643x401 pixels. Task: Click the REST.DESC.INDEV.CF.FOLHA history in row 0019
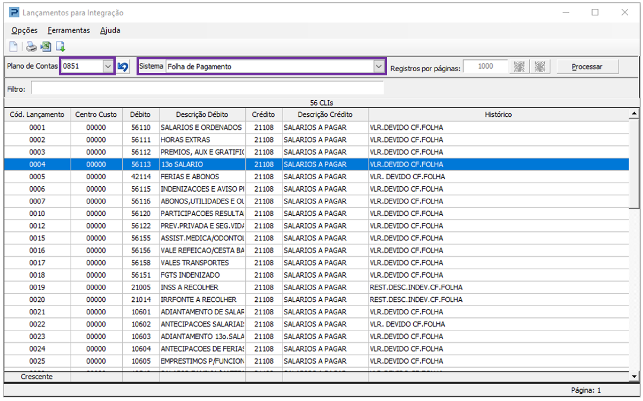click(498, 287)
